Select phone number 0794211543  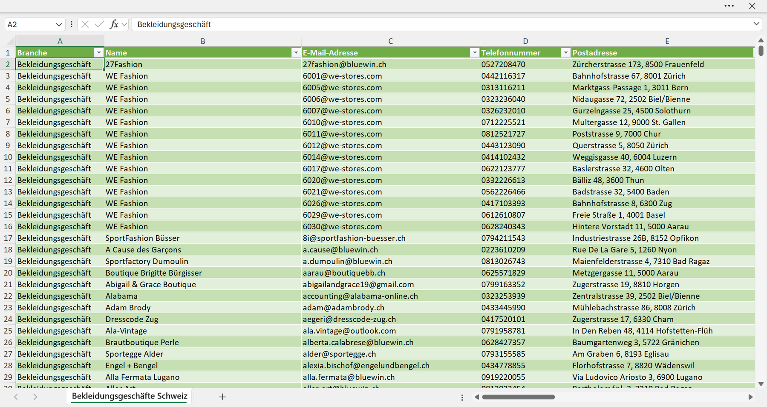point(525,238)
